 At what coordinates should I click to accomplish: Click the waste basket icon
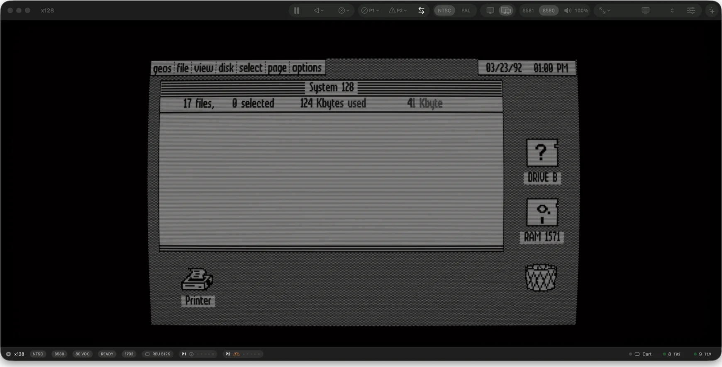tap(541, 277)
